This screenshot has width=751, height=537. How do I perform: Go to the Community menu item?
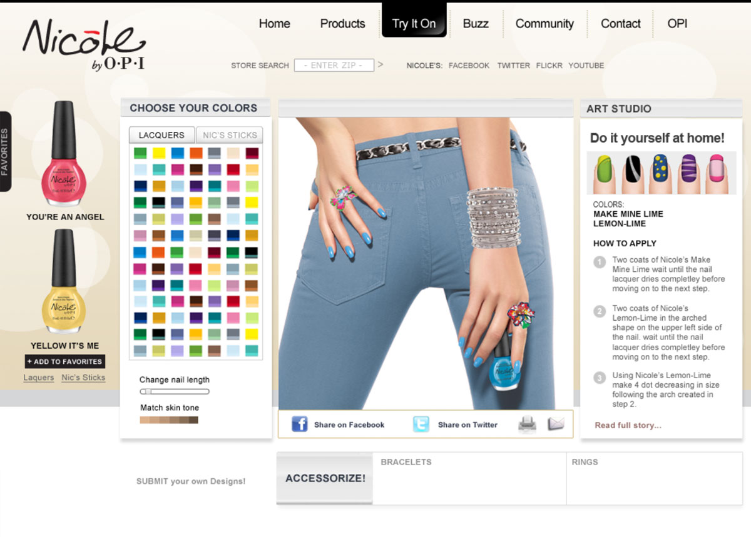544,24
